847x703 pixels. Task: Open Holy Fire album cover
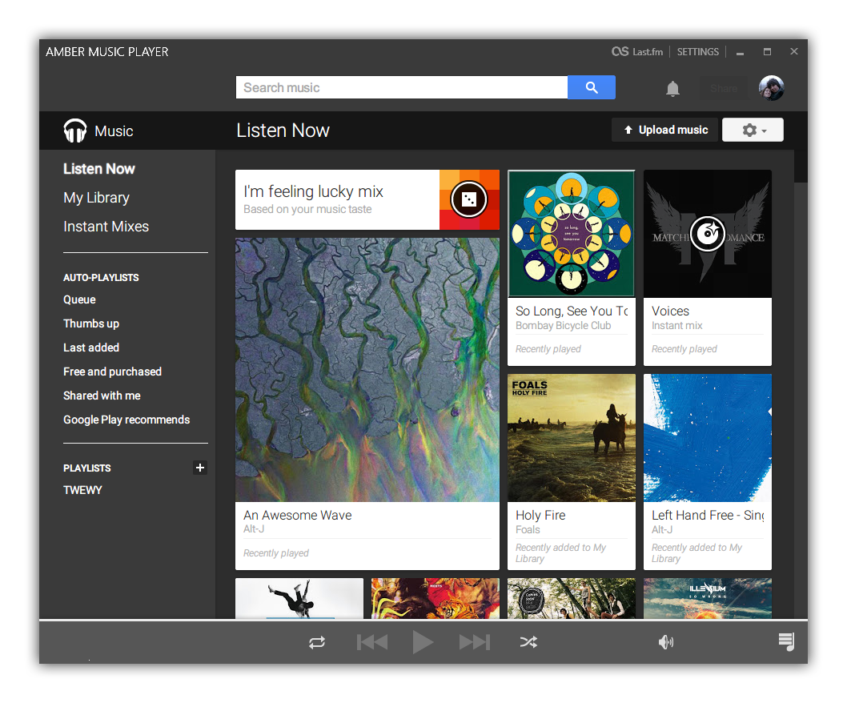(572, 438)
